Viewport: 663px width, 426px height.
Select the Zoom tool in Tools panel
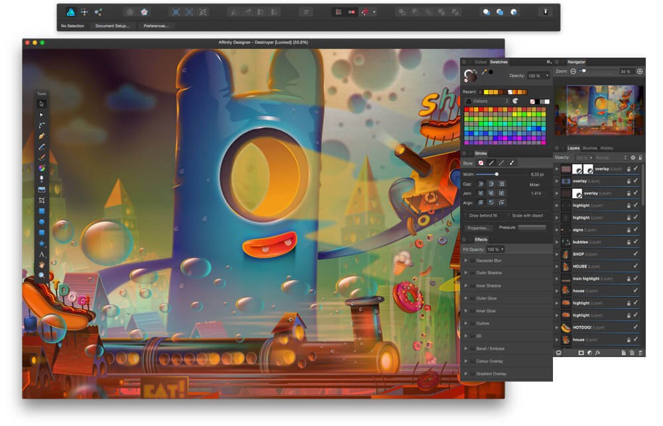42,274
